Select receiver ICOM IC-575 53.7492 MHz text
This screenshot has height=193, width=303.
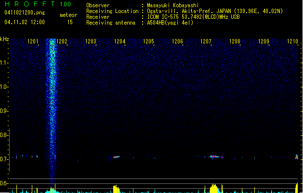pos(193,17)
